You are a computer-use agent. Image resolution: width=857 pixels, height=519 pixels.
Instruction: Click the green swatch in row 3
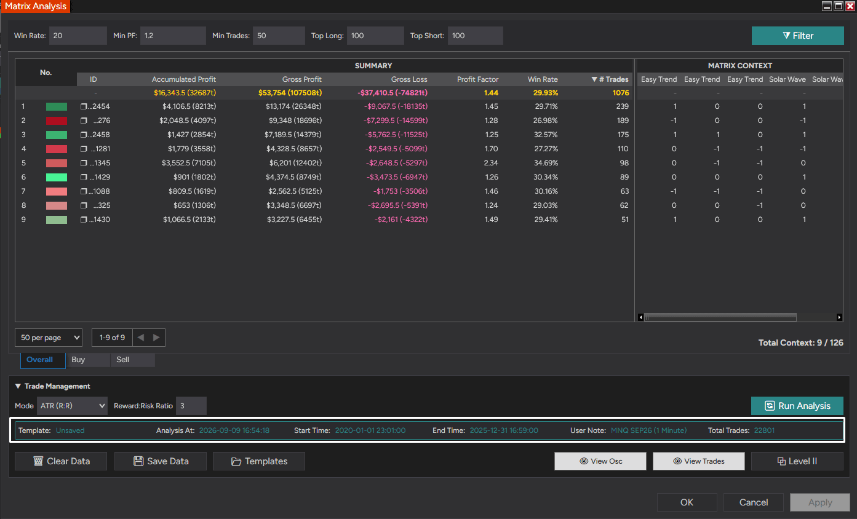[x=57, y=135]
